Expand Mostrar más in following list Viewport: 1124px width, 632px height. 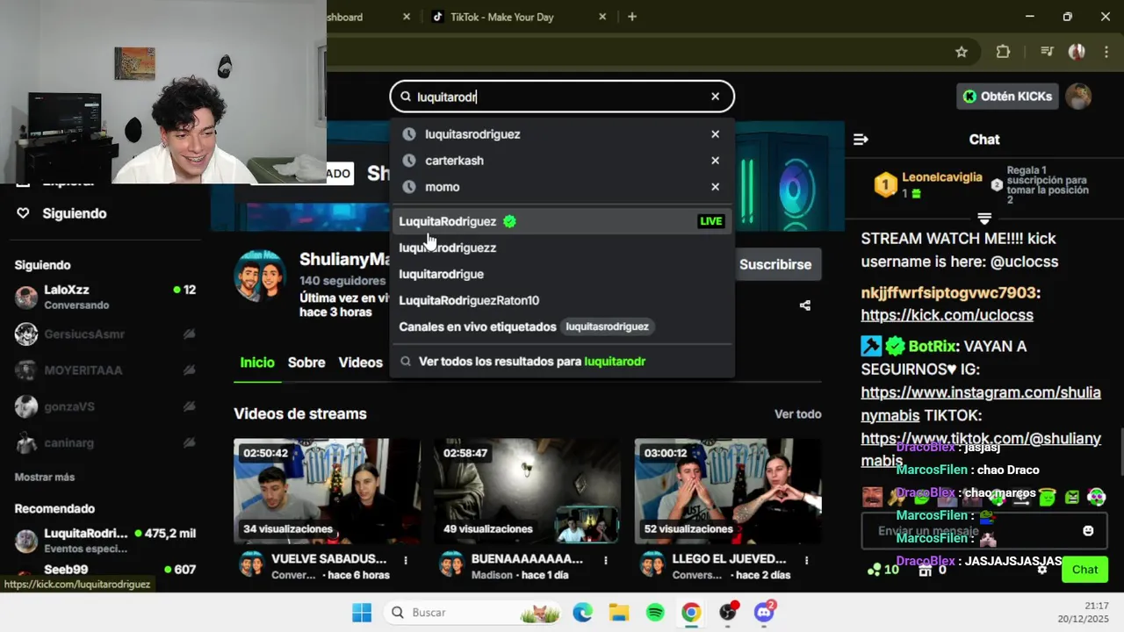pos(45,478)
